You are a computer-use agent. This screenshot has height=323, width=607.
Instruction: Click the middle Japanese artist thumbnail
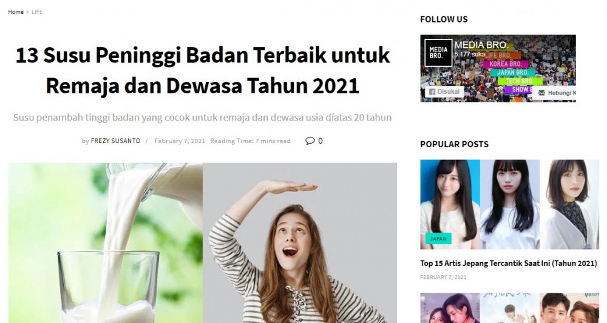509,204
